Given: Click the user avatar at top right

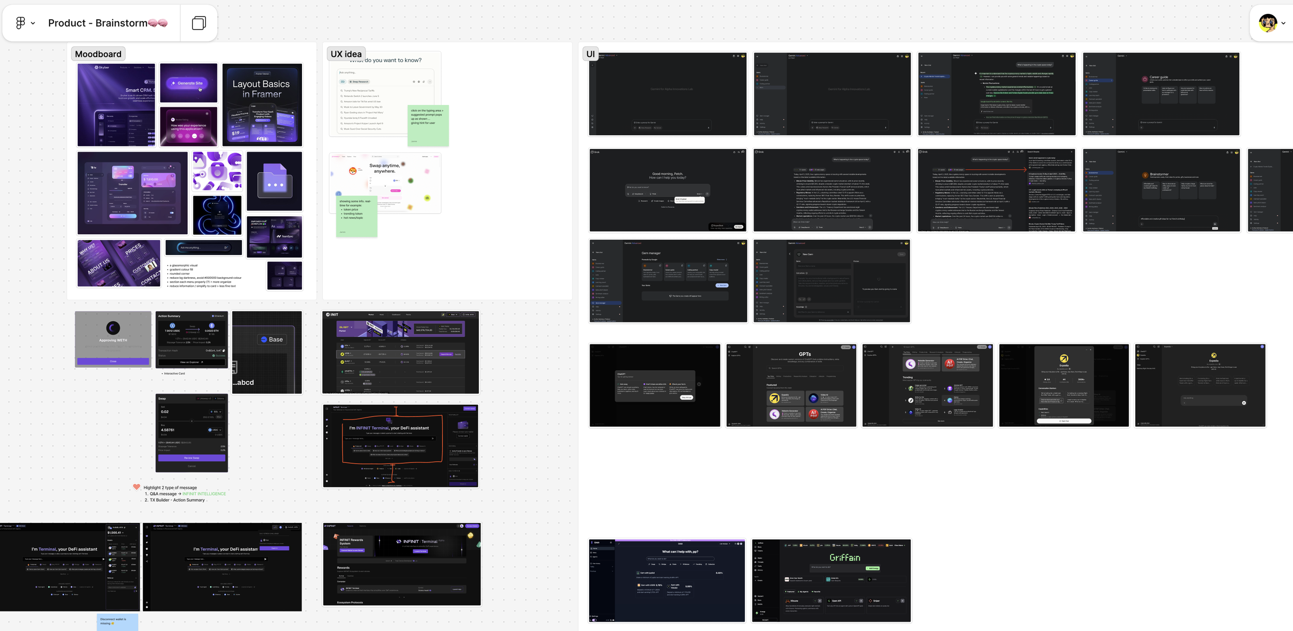Looking at the screenshot, I should coord(1268,23).
